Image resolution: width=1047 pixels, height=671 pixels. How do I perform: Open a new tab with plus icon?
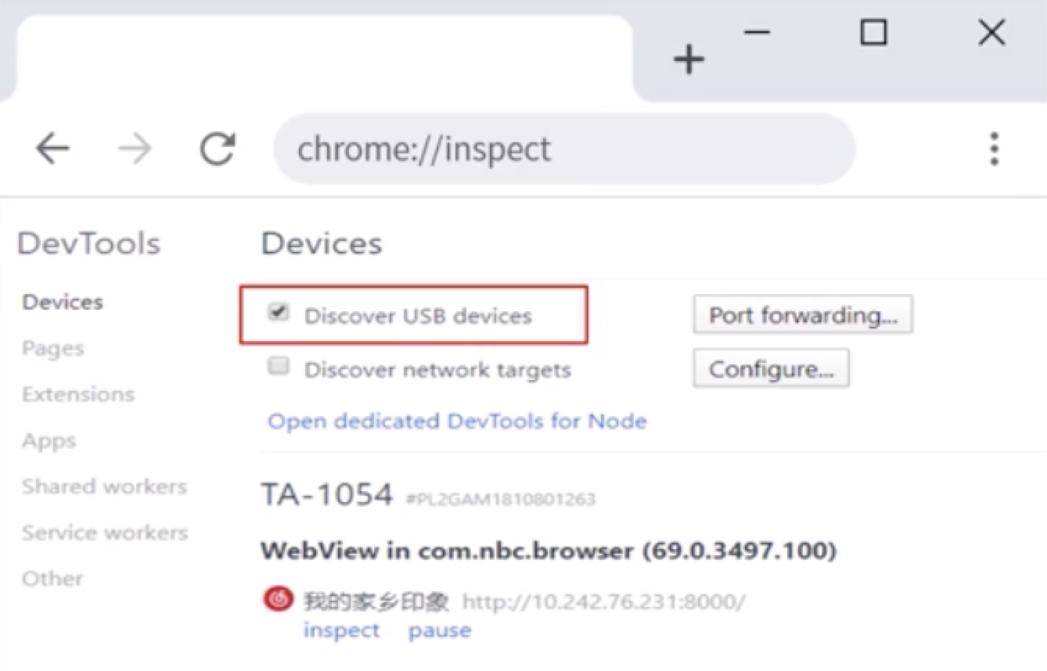(x=689, y=59)
